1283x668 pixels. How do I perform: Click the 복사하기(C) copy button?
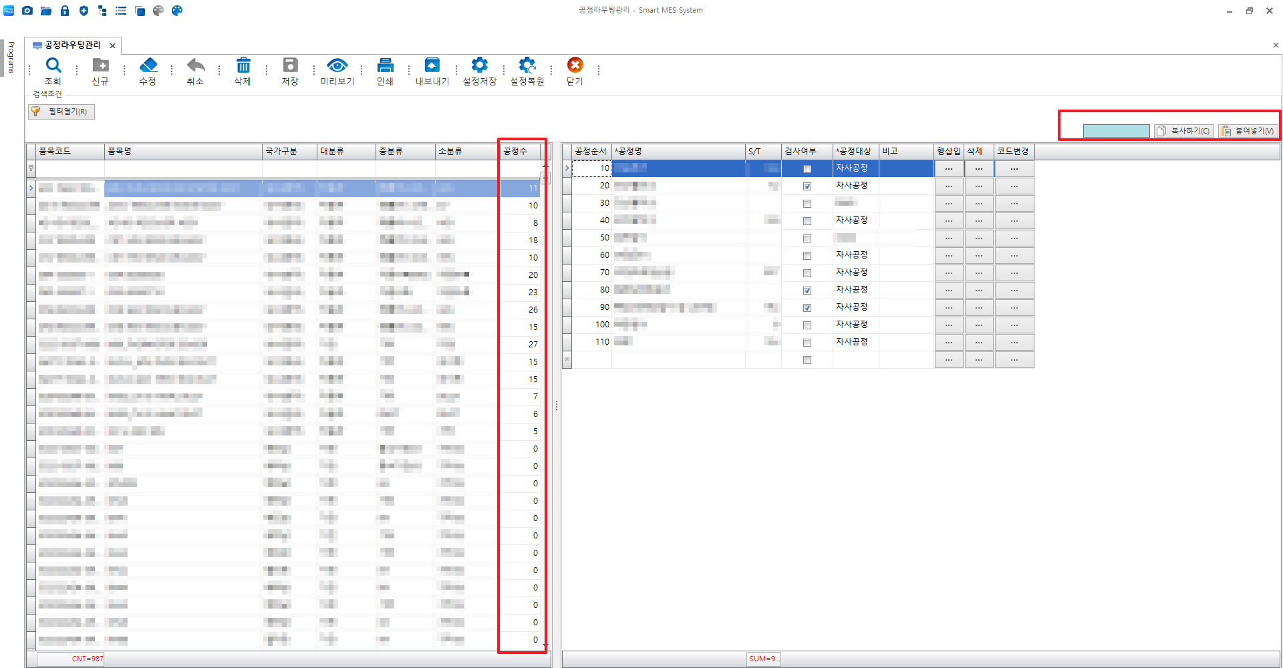[1183, 131]
